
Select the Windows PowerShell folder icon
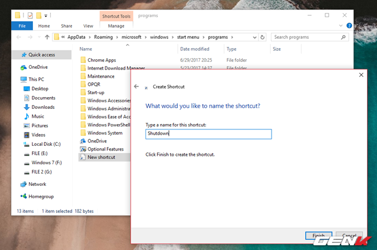(x=83, y=125)
